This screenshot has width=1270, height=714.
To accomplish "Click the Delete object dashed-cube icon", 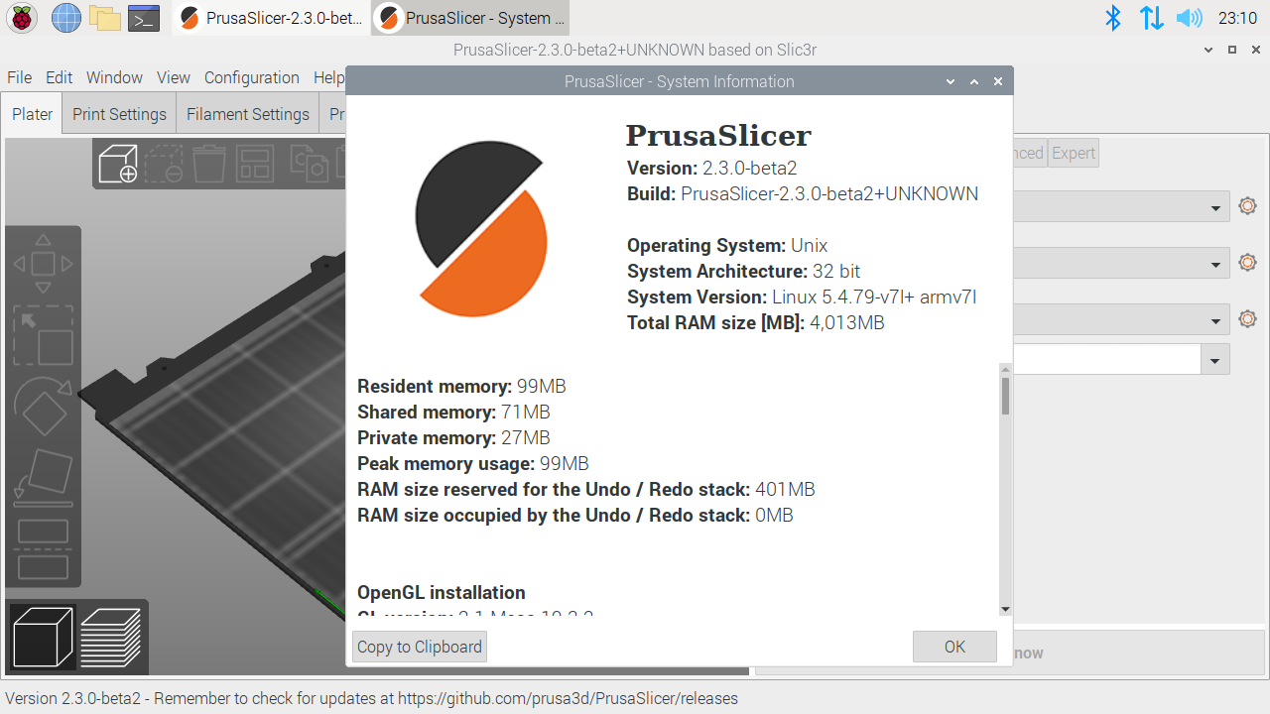I will click(164, 164).
